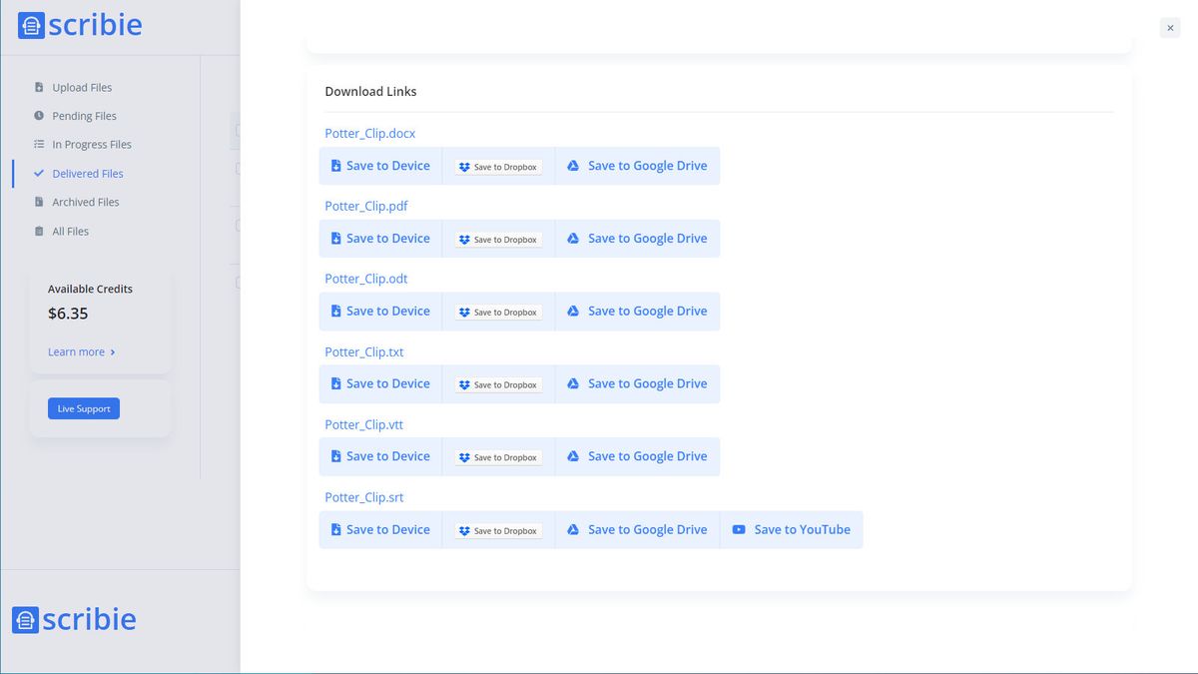Click Google Drive icon for Potter_Clip.docx
This screenshot has width=1198, height=674.
[573, 166]
